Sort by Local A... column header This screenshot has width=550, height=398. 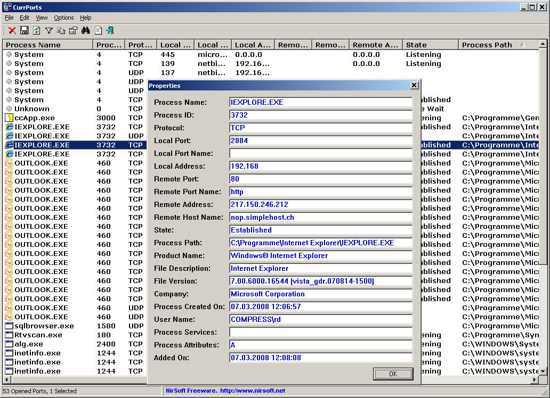pos(253,45)
